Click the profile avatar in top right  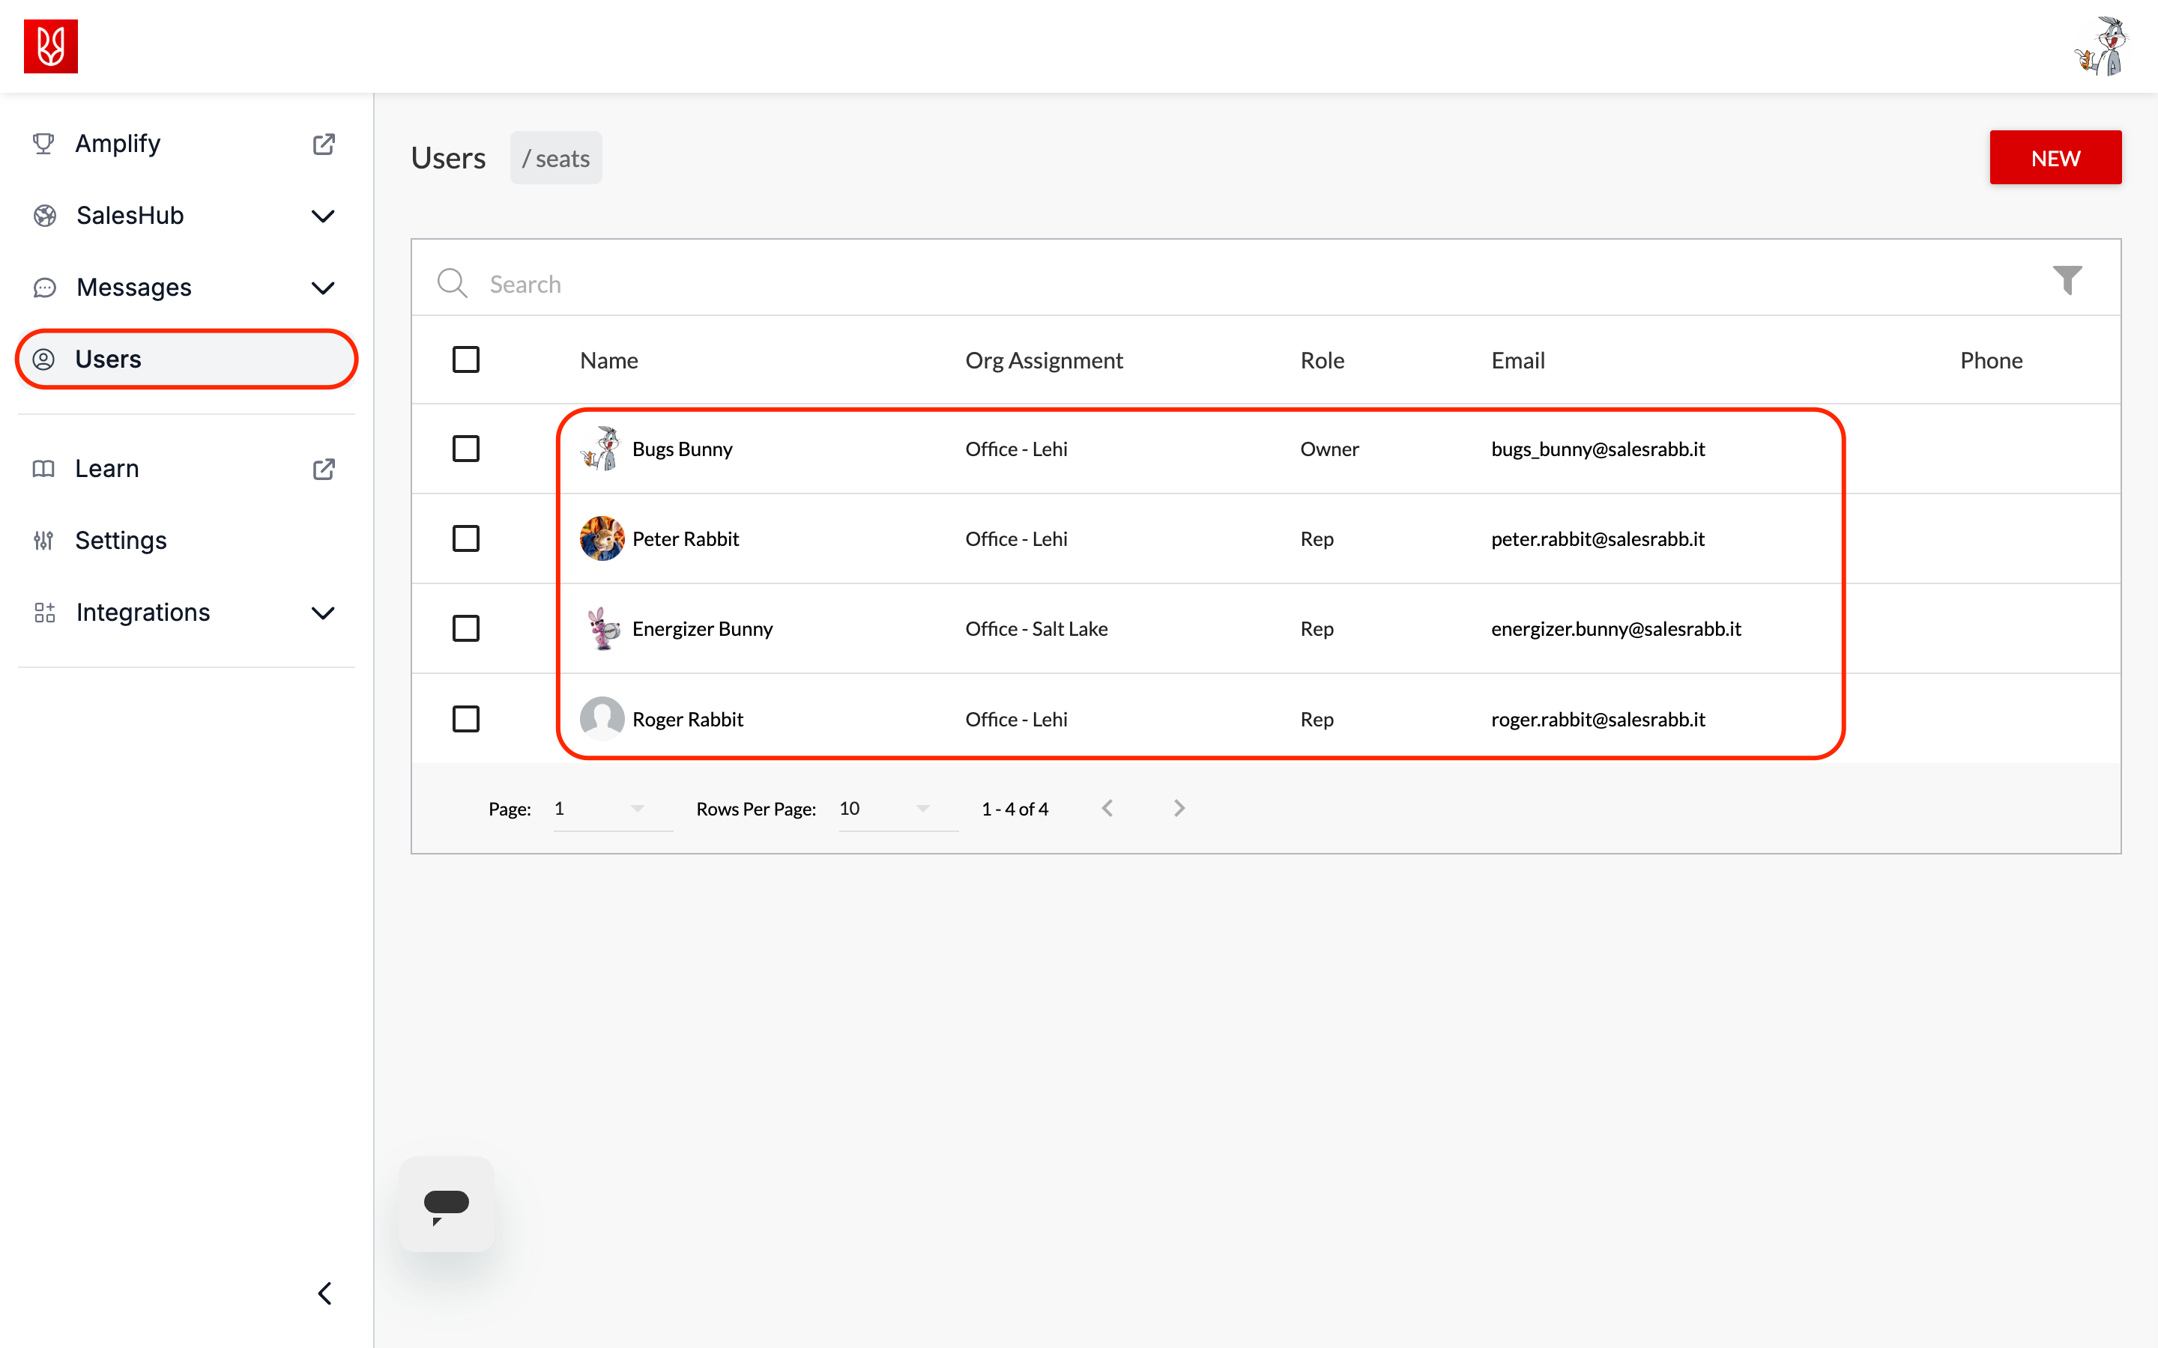[2102, 46]
